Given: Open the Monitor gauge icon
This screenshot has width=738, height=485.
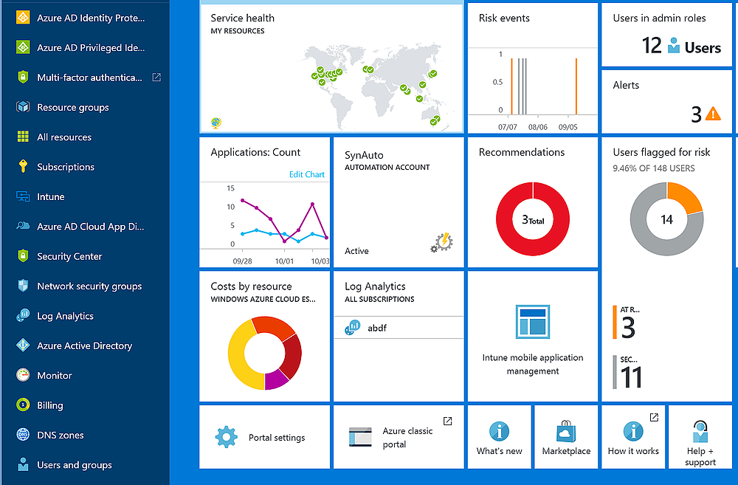Looking at the screenshot, I should (23, 375).
